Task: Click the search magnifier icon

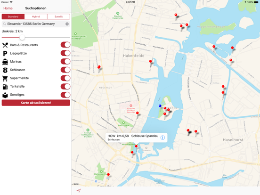Action: point(5,24)
